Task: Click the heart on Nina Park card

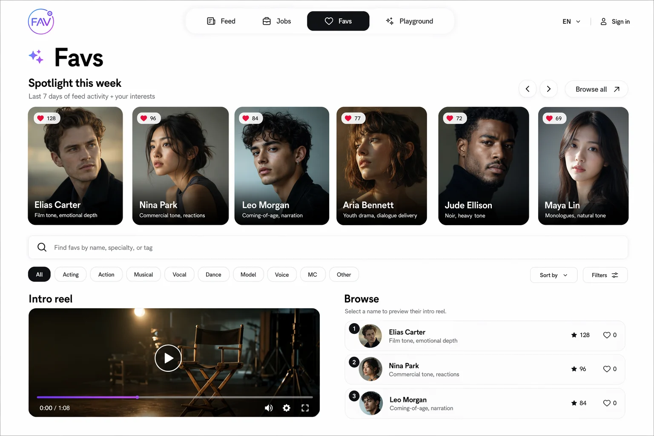Action: [x=144, y=118]
